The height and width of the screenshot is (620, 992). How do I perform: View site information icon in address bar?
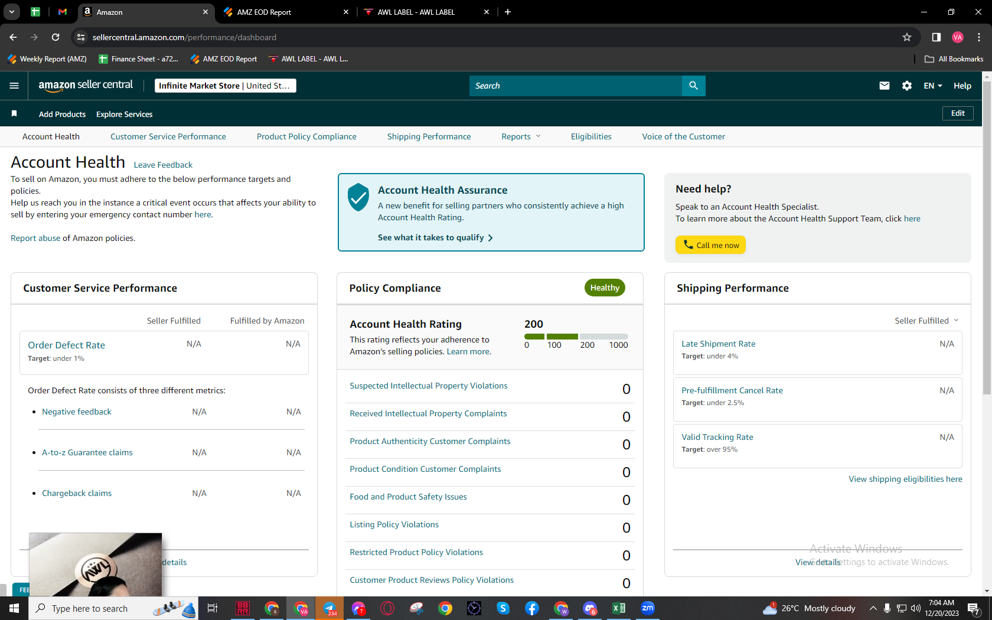81,37
